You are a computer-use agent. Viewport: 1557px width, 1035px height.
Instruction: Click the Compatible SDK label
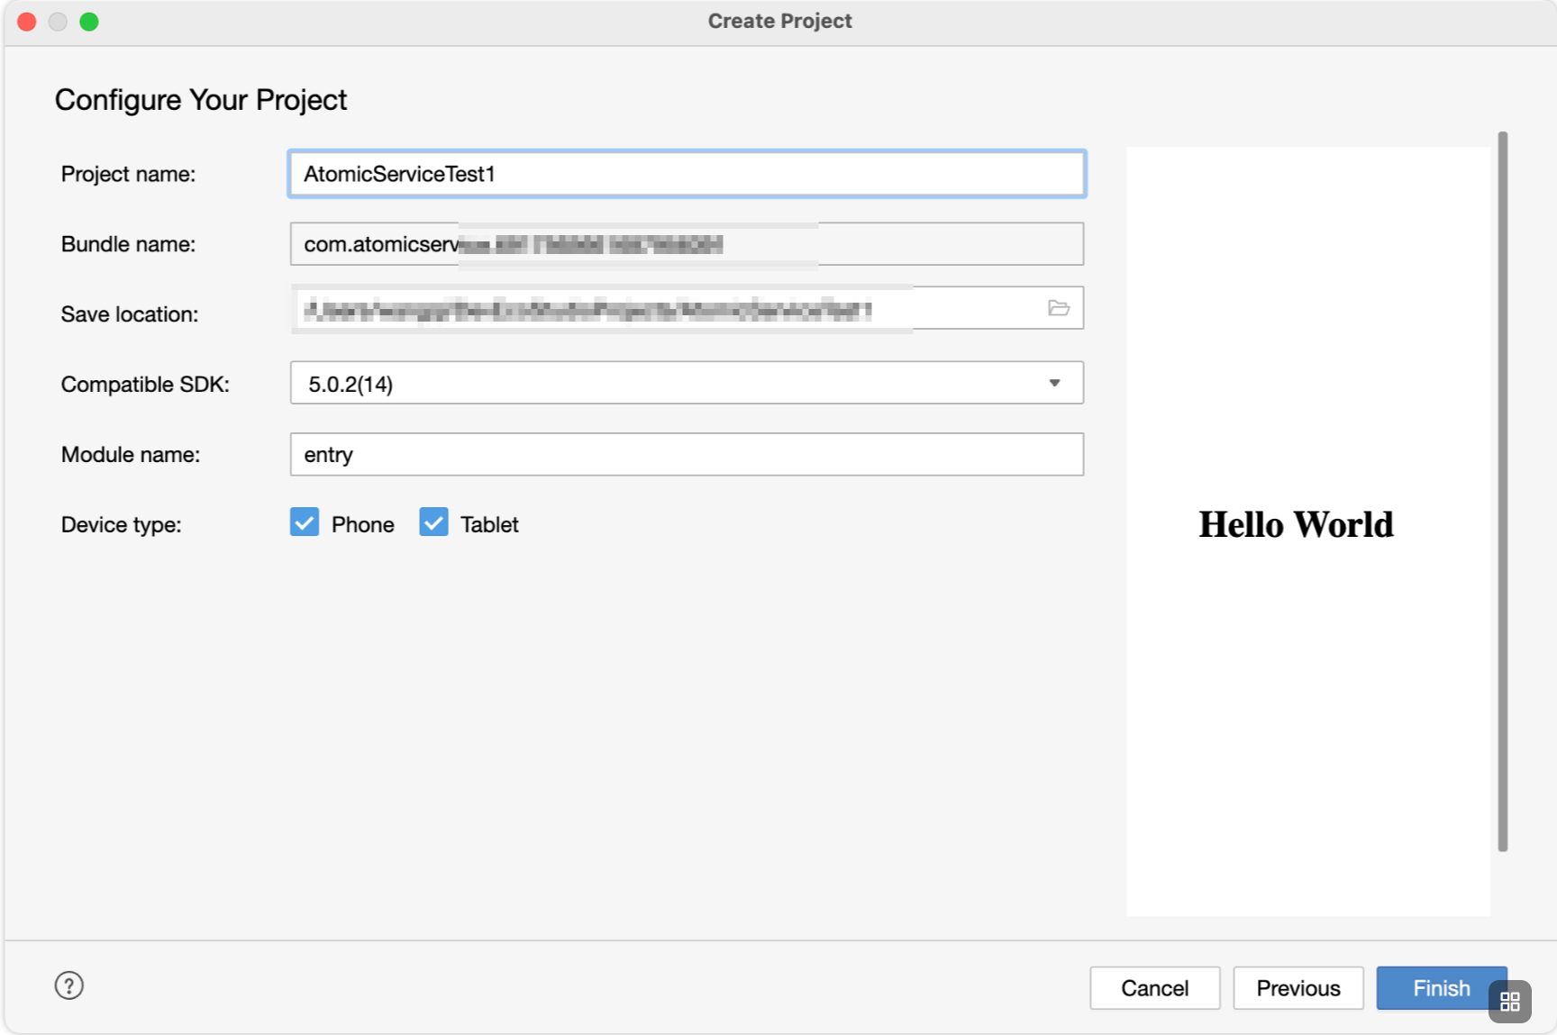click(x=145, y=385)
